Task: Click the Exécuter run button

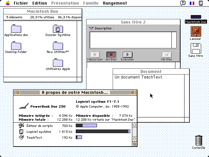Action: tap(128, 55)
